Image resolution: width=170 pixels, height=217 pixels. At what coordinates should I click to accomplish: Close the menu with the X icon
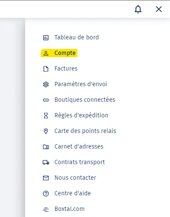(x=159, y=9)
